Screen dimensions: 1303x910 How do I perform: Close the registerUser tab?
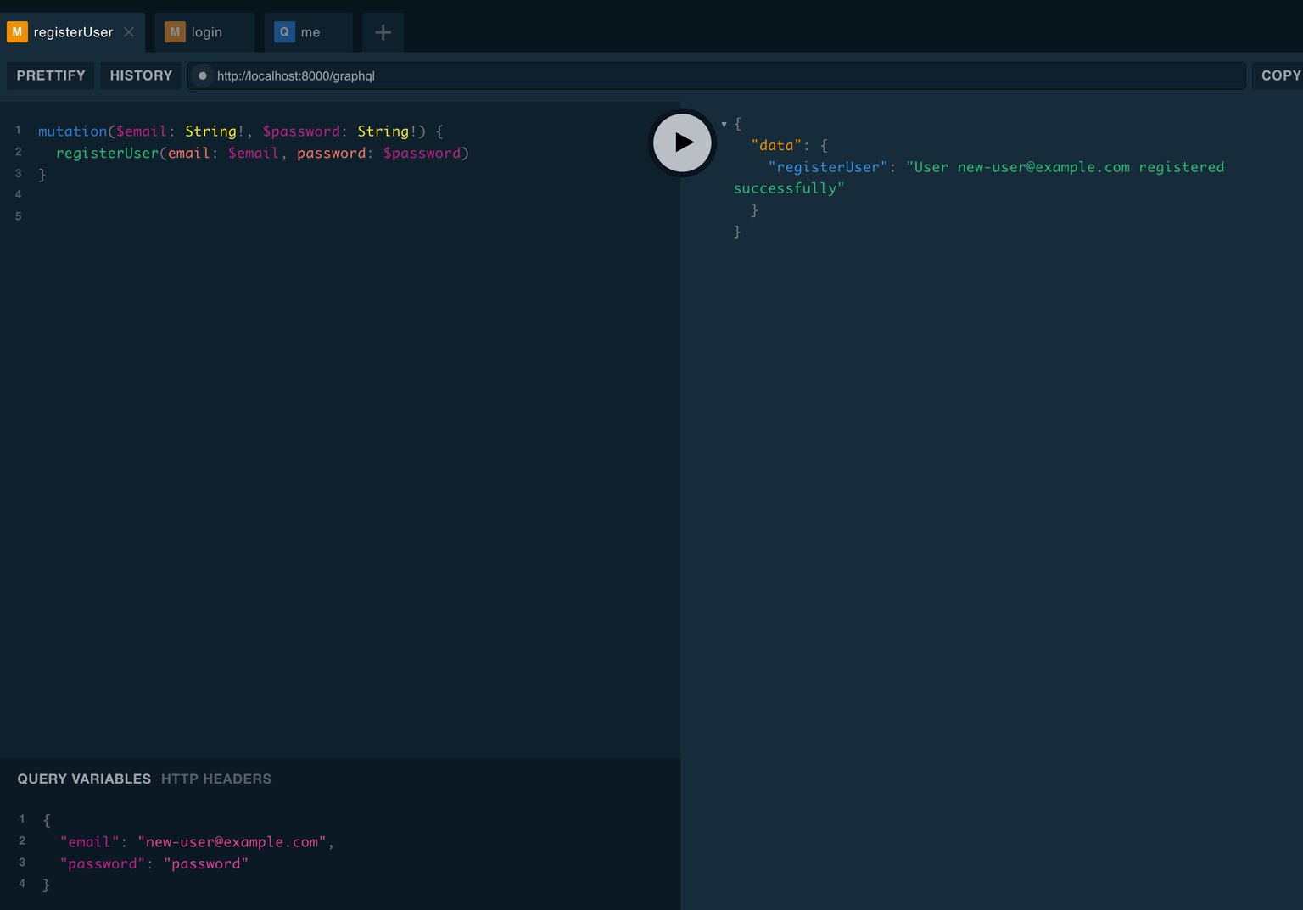point(129,32)
